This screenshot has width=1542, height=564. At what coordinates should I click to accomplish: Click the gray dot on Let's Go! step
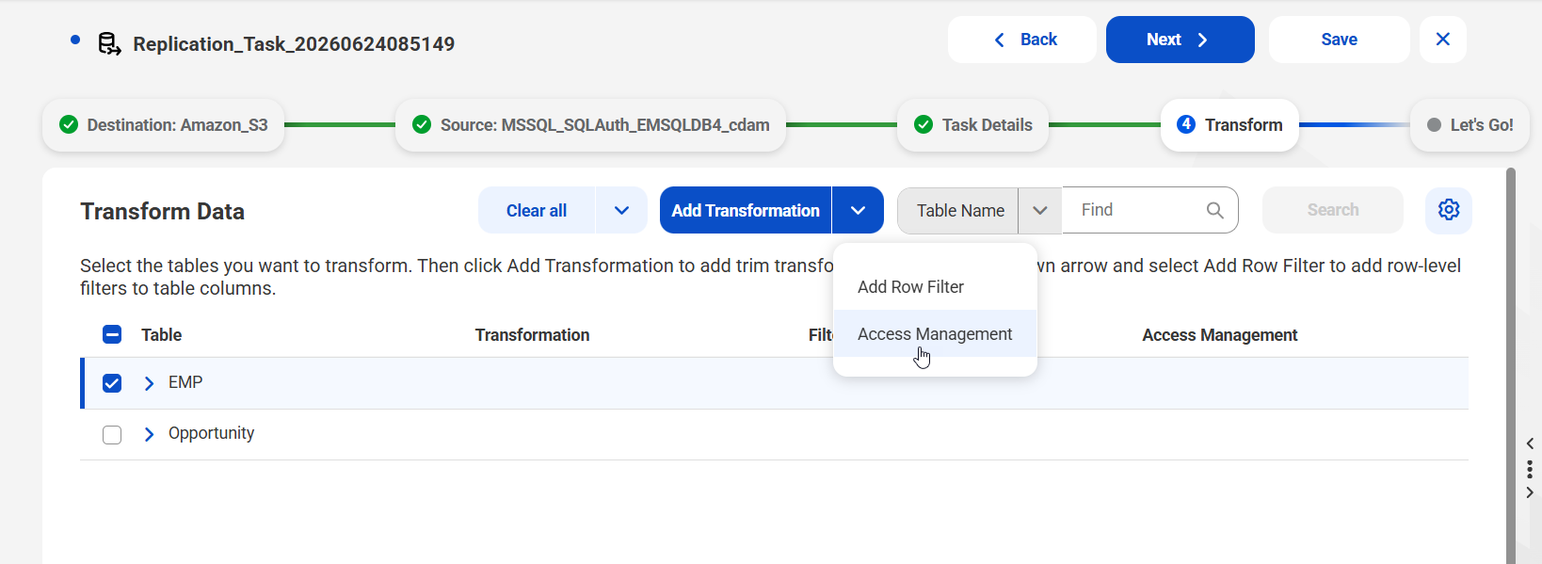tap(1434, 125)
